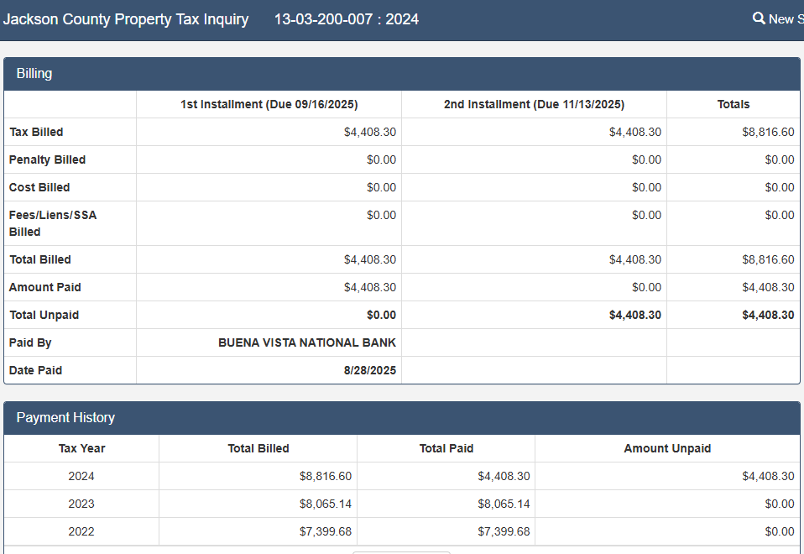804x554 pixels.
Task: Select the 1st Installment column header
Action: tap(269, 104)
